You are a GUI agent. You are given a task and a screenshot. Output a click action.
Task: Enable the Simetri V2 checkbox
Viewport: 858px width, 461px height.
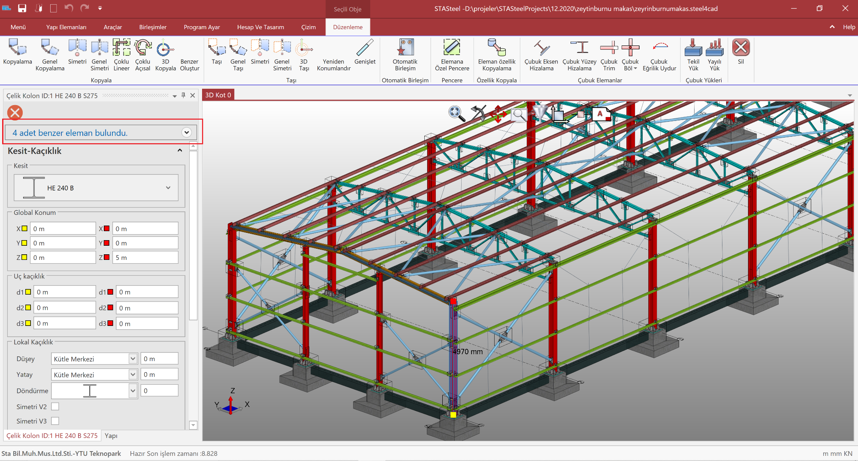tap(55, 407)
